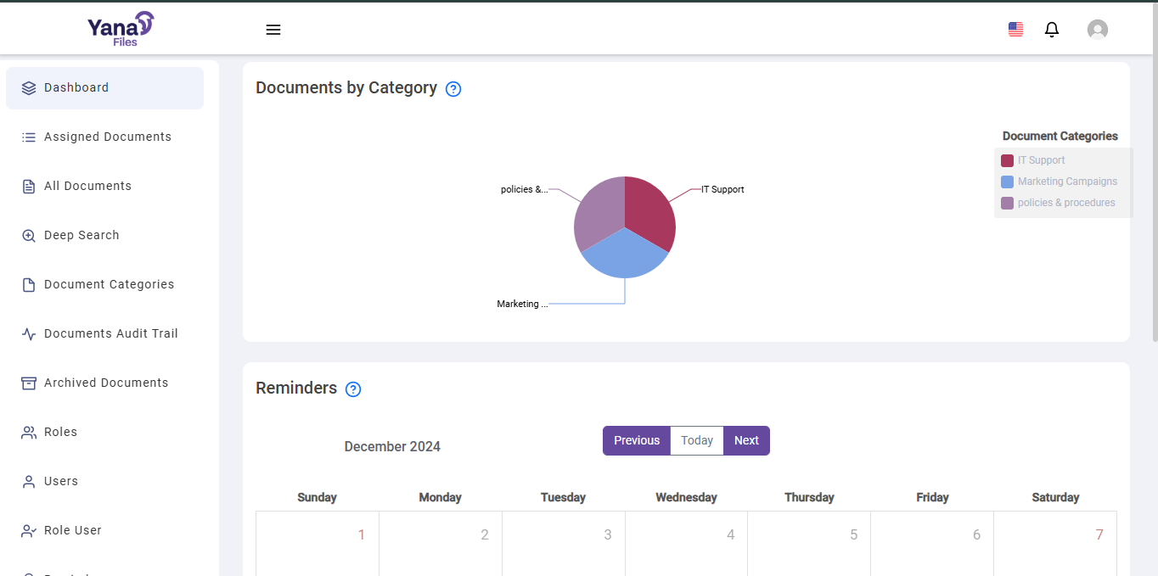
Task: Click the Archived Documents box icon
Action: click(x=29, y=383)
